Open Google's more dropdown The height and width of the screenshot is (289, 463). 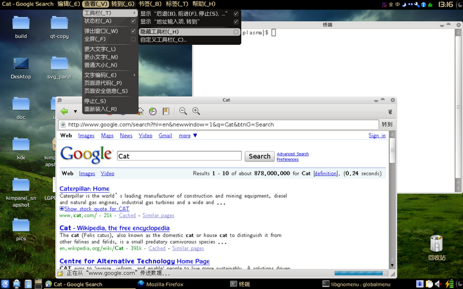188,136
